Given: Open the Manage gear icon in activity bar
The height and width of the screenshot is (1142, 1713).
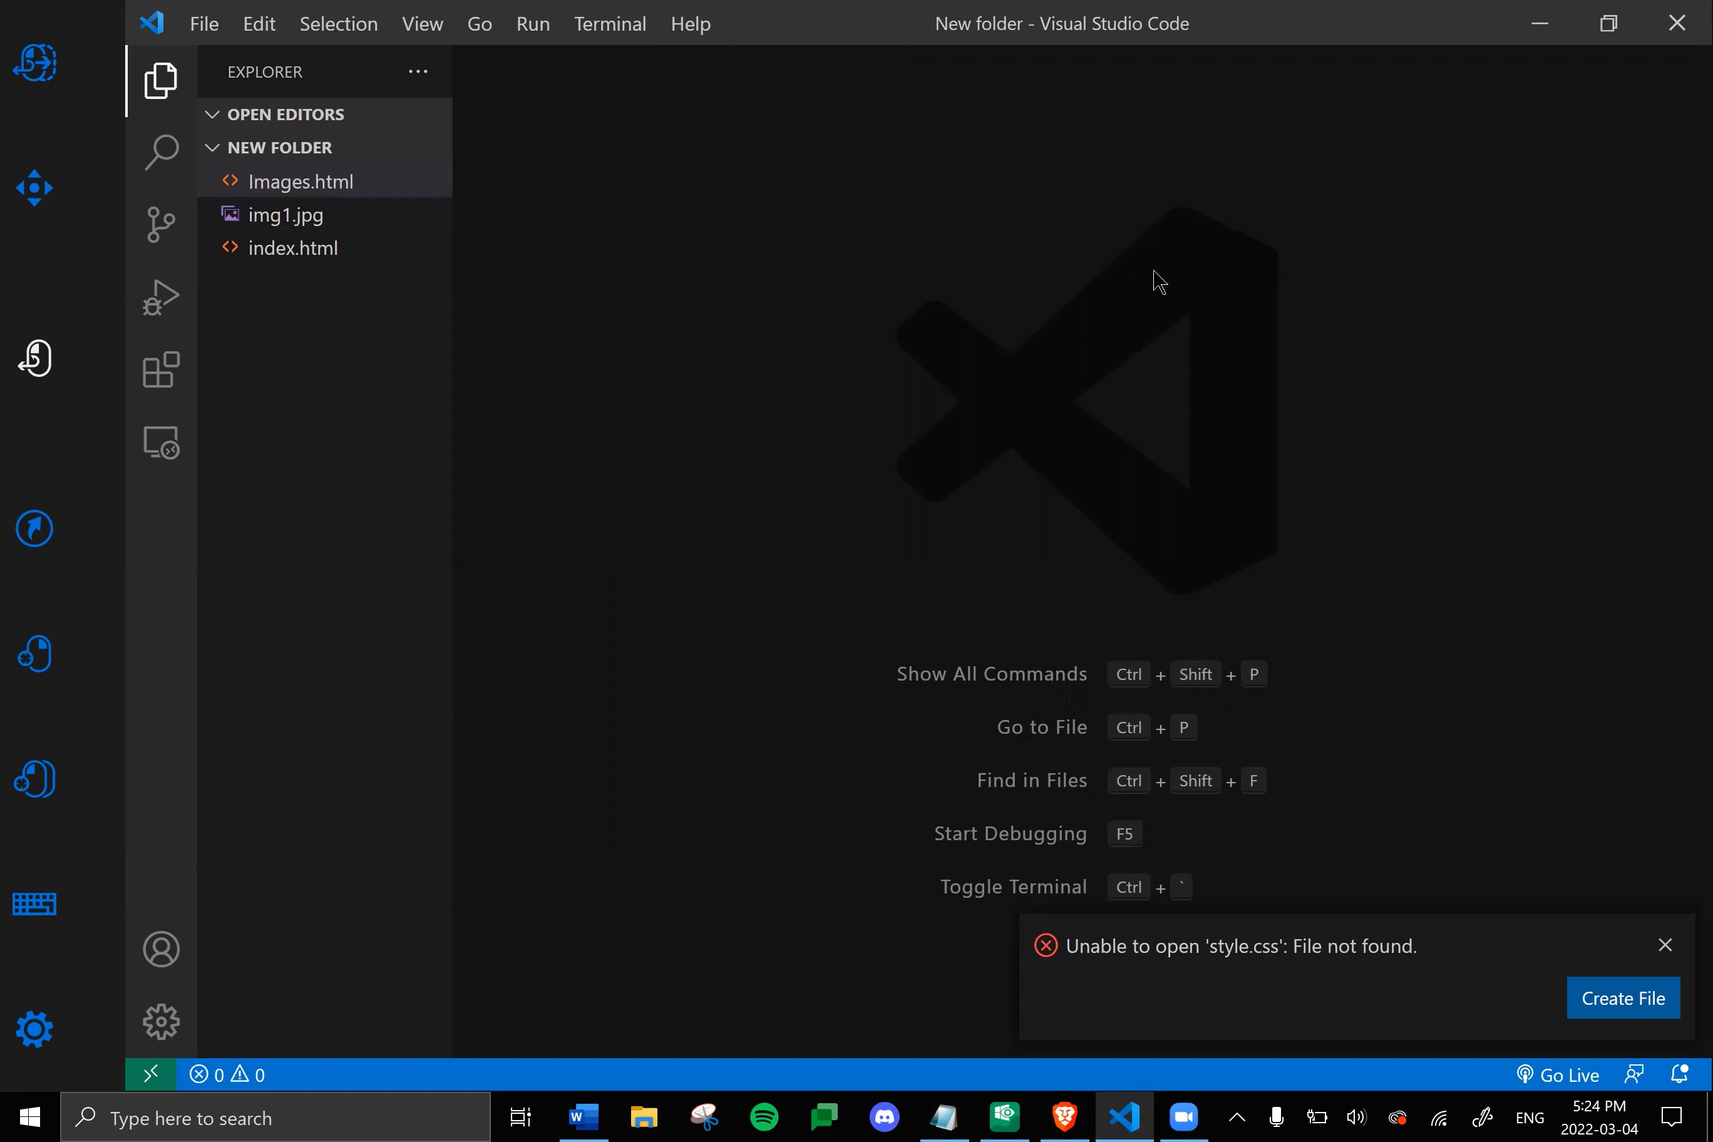Looking at the screenshot, I should coord(161,1021).
